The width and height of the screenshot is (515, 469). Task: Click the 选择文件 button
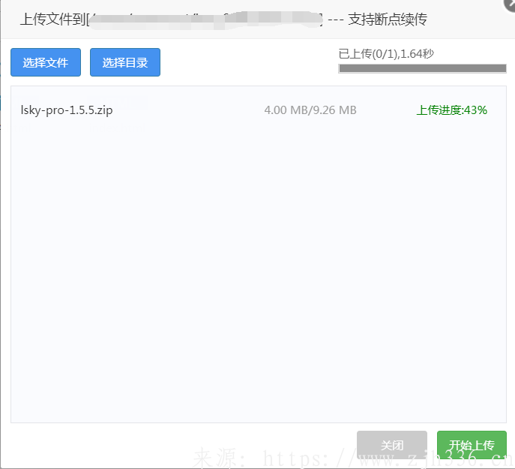coord(46,62)
